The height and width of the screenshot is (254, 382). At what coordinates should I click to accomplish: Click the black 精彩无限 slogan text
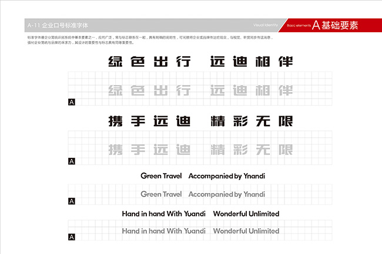coord(251,121)
